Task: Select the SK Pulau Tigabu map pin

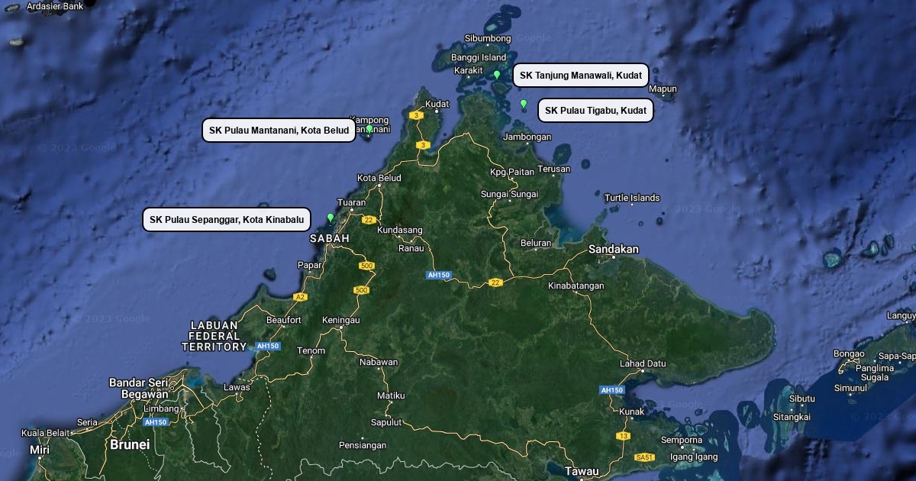Action: [523, 104]
